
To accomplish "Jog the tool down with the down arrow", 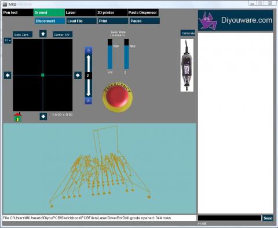I will [43, 117].
